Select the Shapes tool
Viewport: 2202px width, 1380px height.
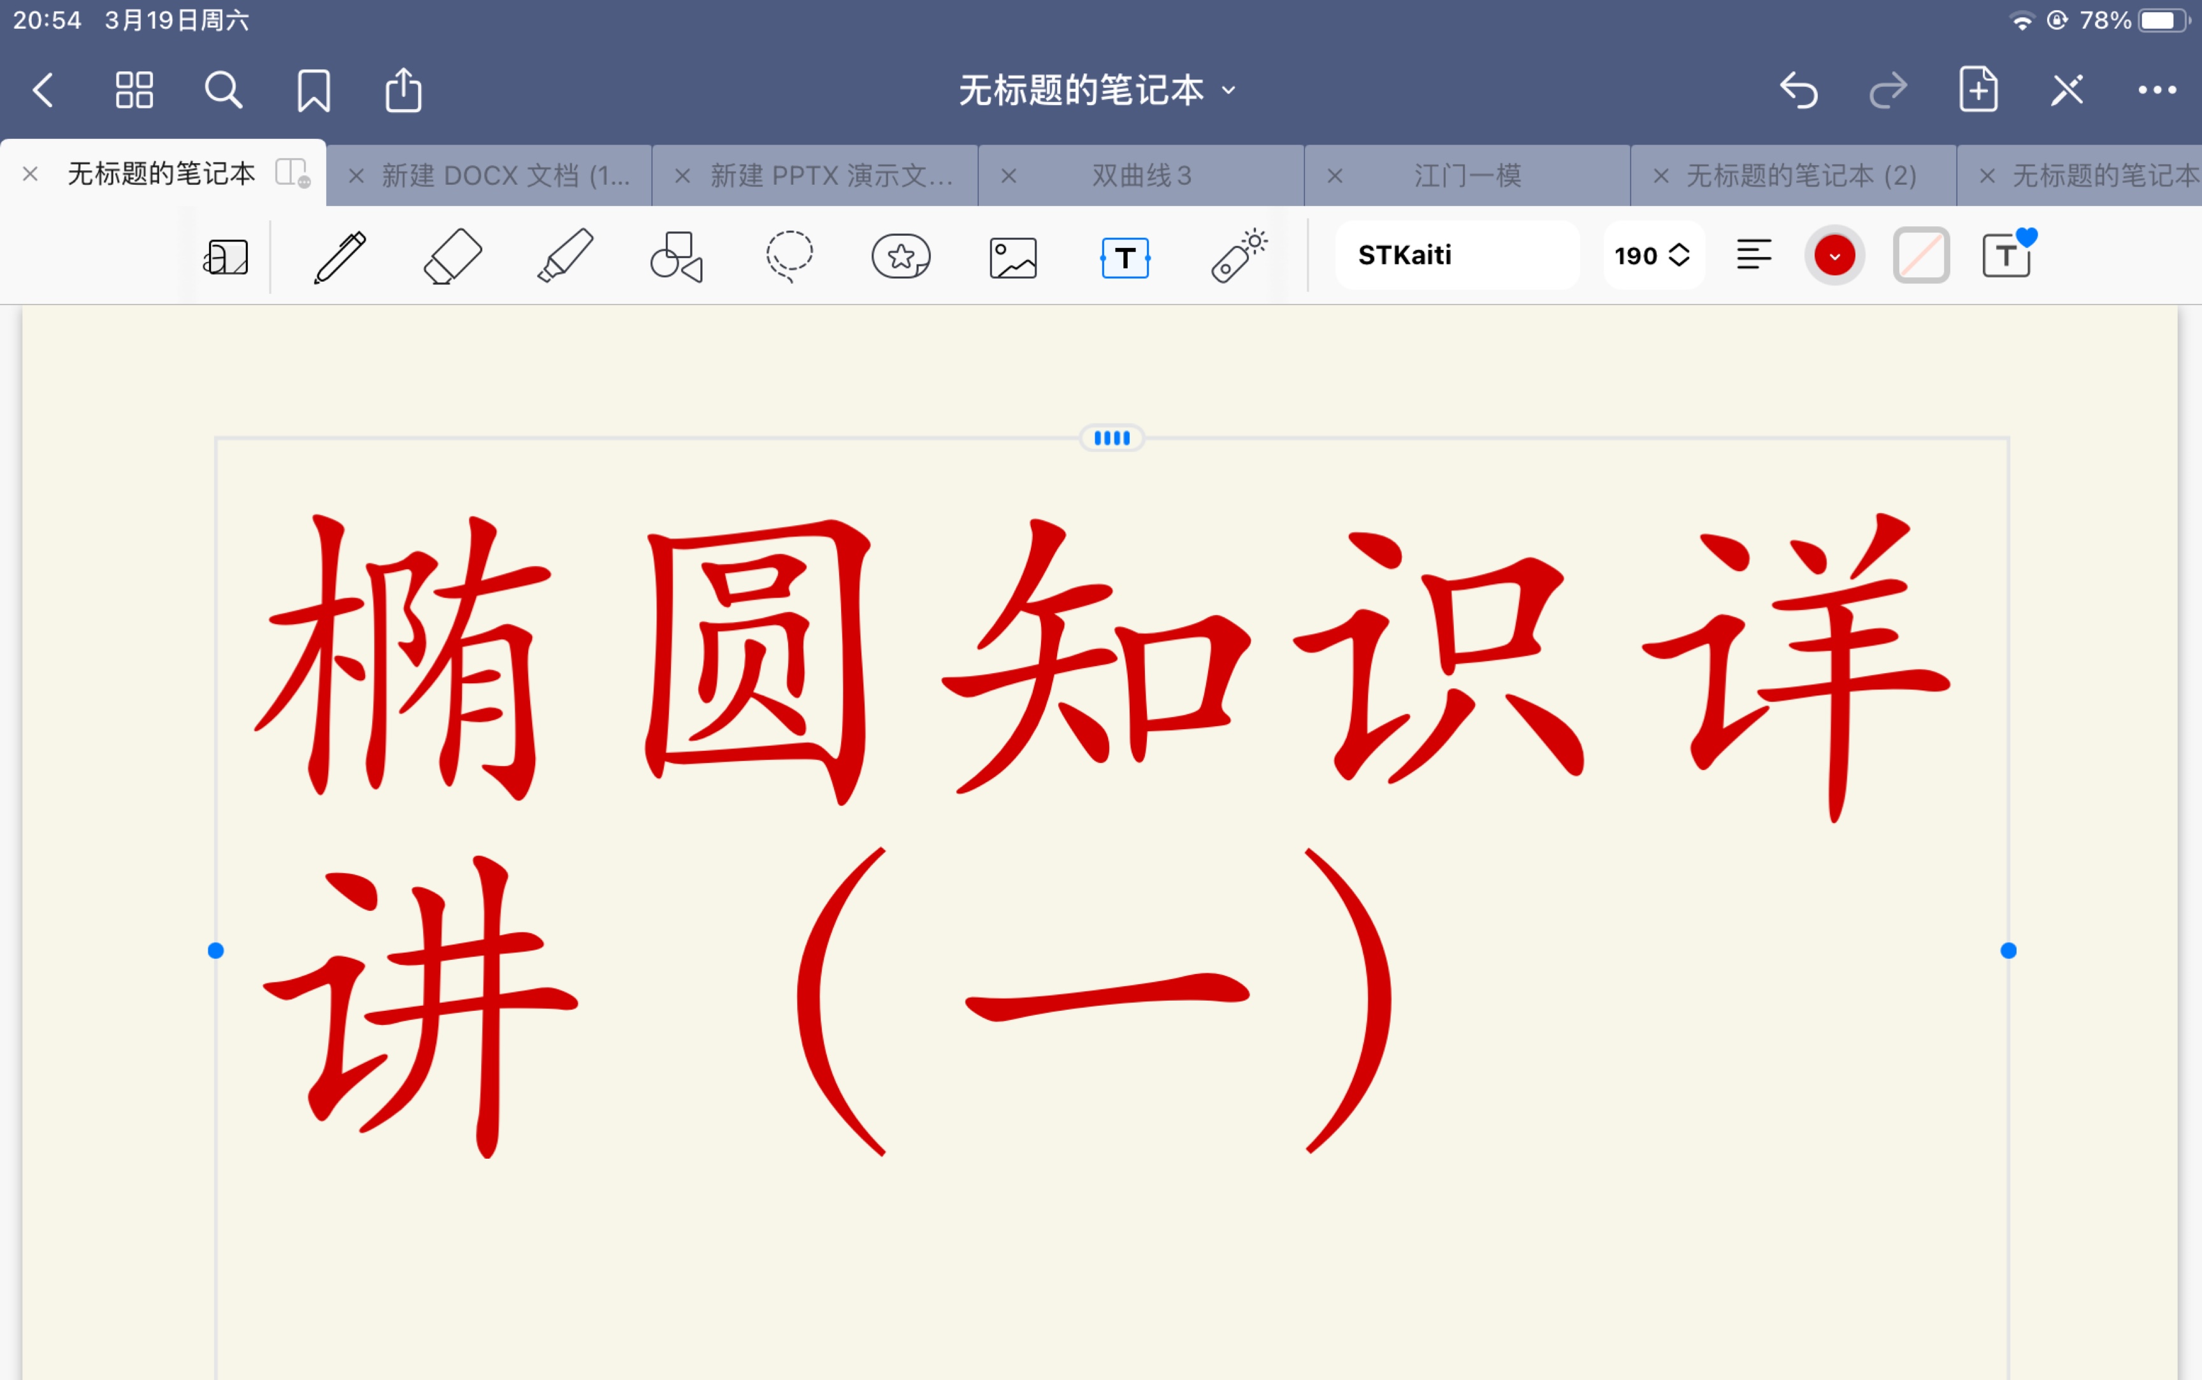click(677, 256)
